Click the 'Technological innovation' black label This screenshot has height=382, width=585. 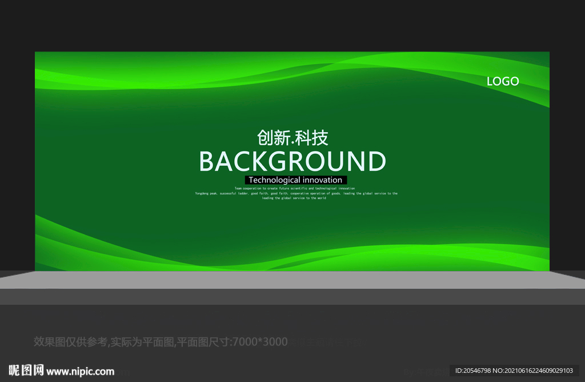(x=295, y=180)
